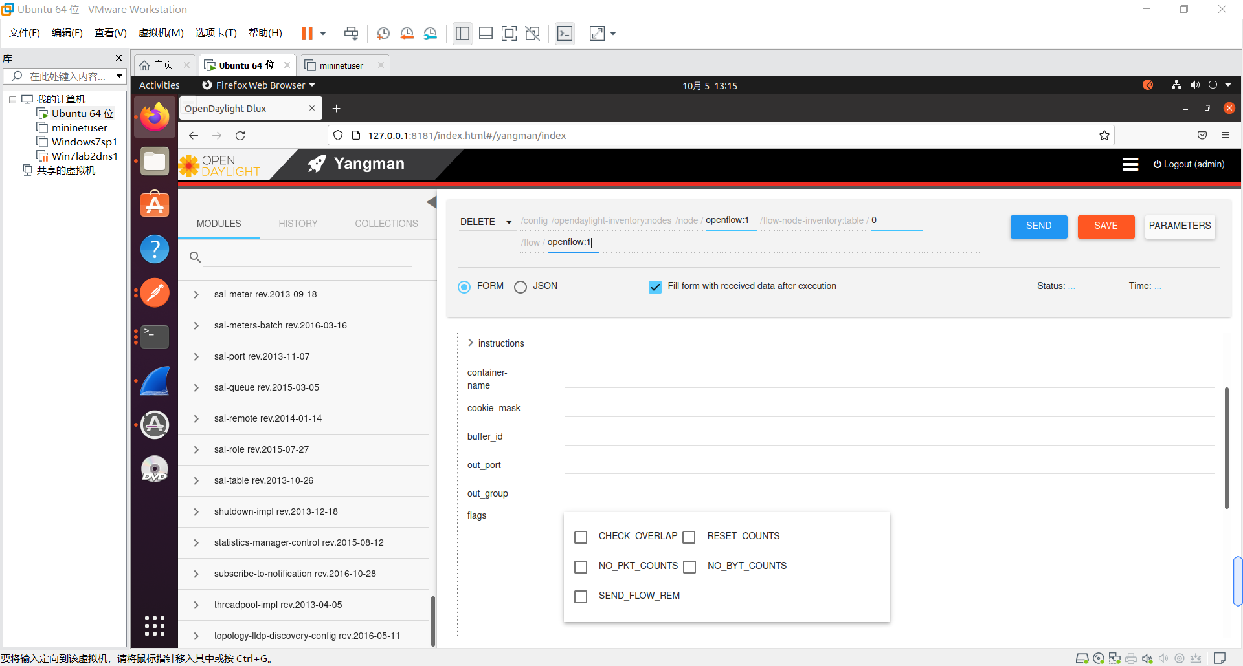The image size is (1243, 666).
Task: Open Firefox from the Ubuntu dock
Action: point(155,117)
